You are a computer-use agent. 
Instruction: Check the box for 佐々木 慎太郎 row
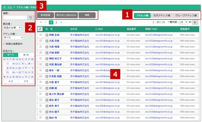(x=41, y=94)
